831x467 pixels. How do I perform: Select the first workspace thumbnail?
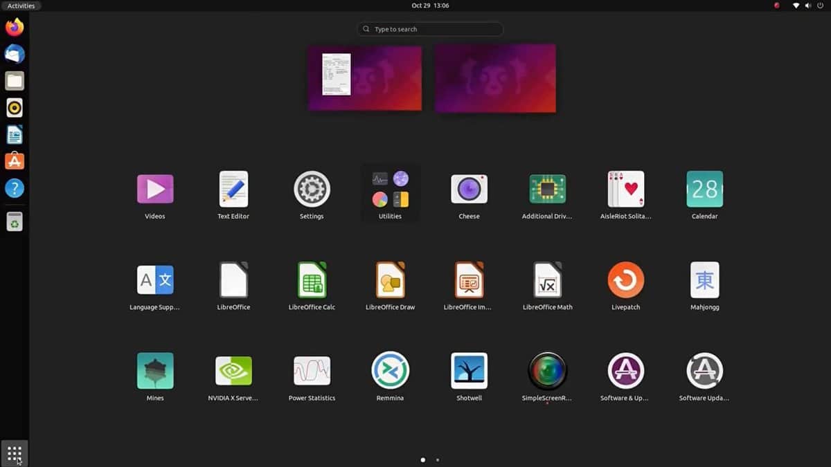tap(365, 78)
